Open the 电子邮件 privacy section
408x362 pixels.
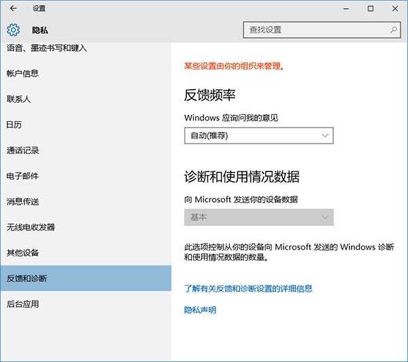22,176
